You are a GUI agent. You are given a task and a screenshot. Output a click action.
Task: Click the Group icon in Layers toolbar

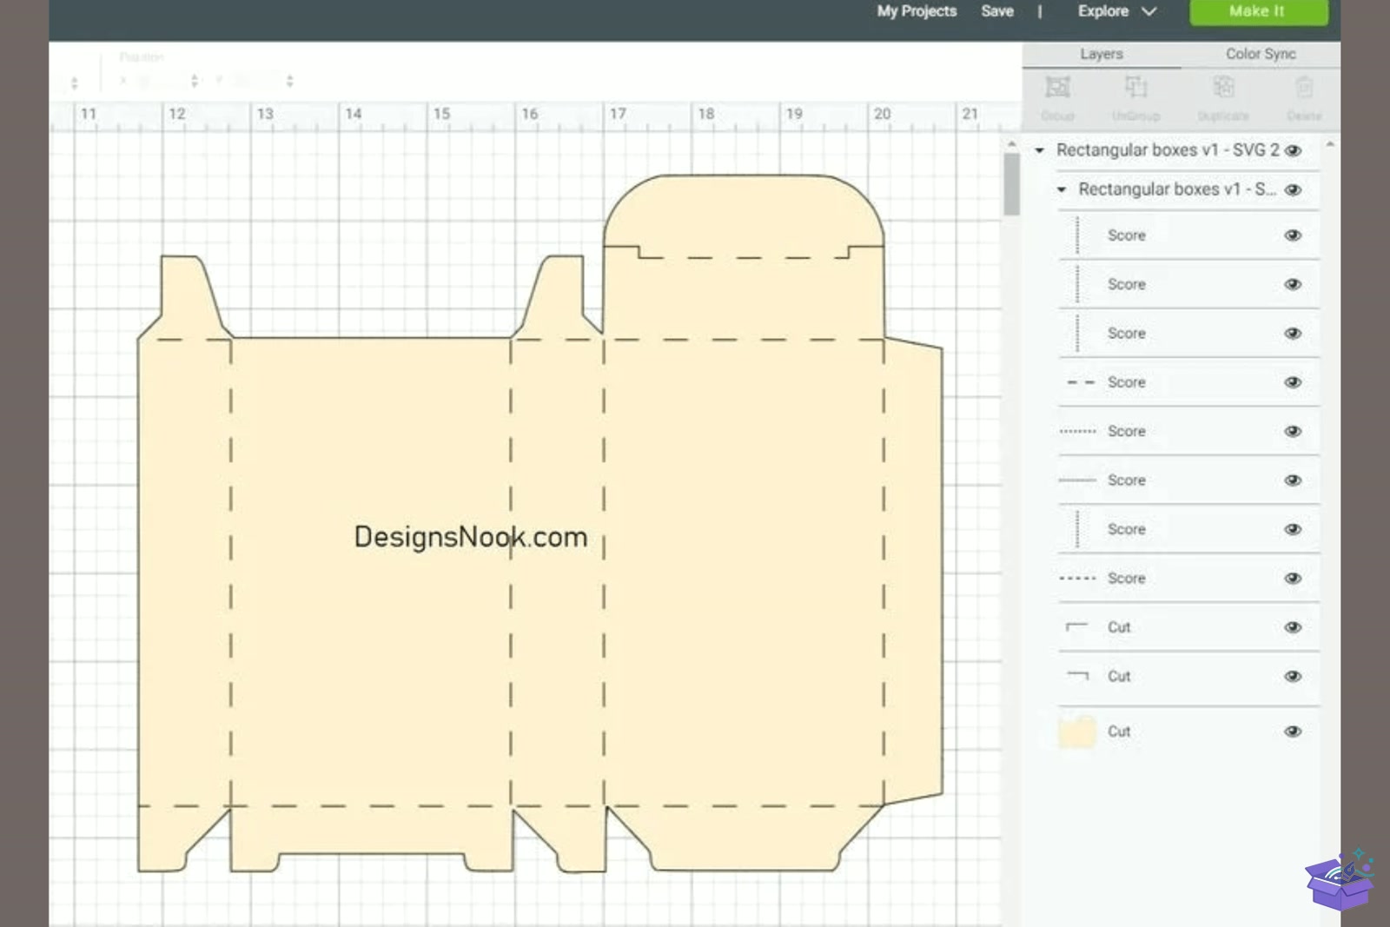point(1057,88)
